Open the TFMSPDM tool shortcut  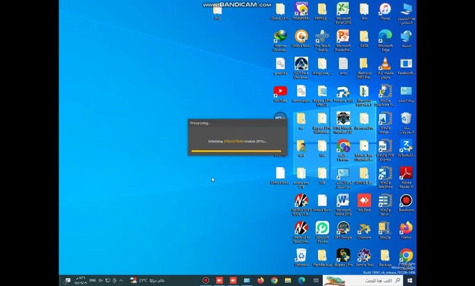[x=301, y=12]
